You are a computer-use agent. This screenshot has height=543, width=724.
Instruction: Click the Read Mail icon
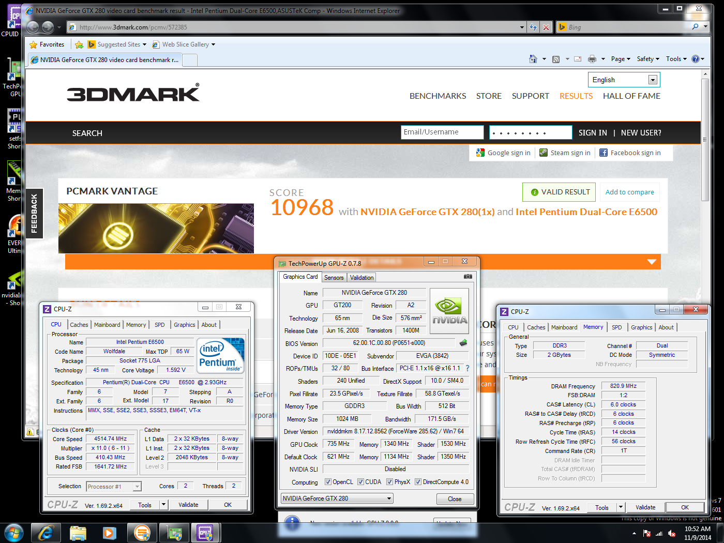[x=578, y=59]
